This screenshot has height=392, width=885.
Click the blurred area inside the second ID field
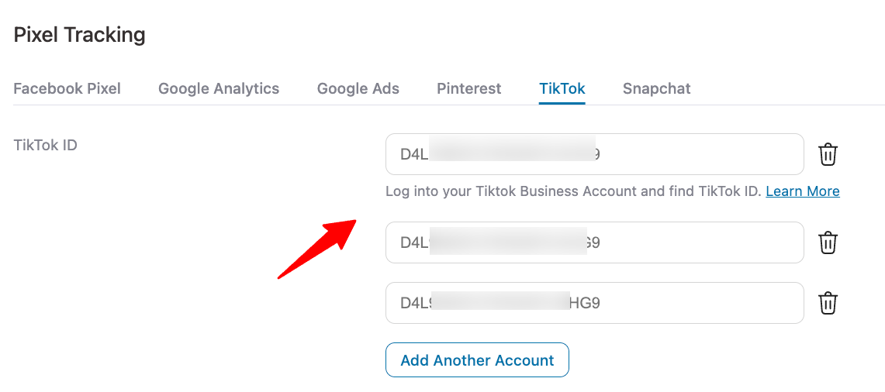pos(508,242)
